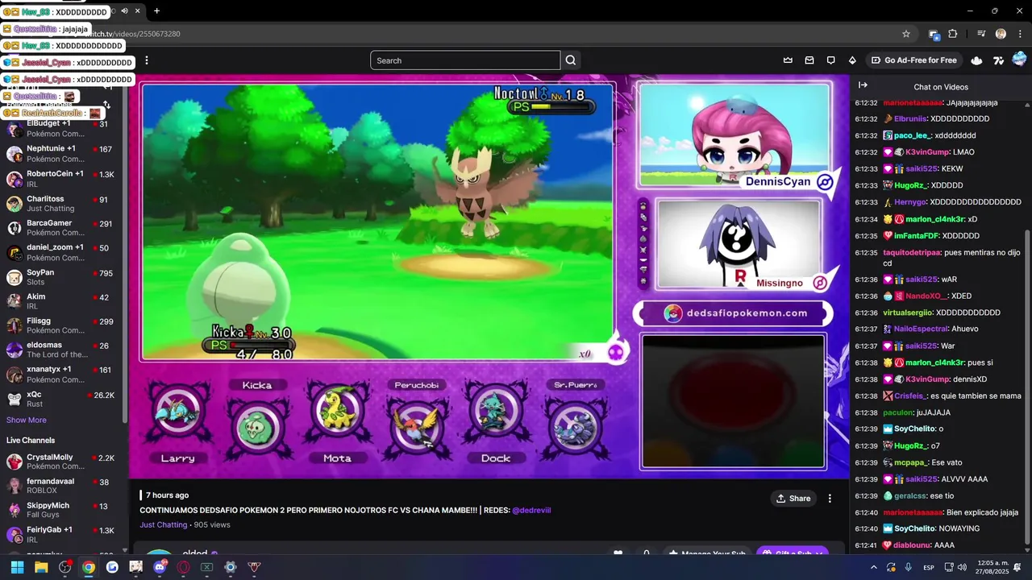
Task: Open the Twitch user avatar menu
Action: (1019, 60)
